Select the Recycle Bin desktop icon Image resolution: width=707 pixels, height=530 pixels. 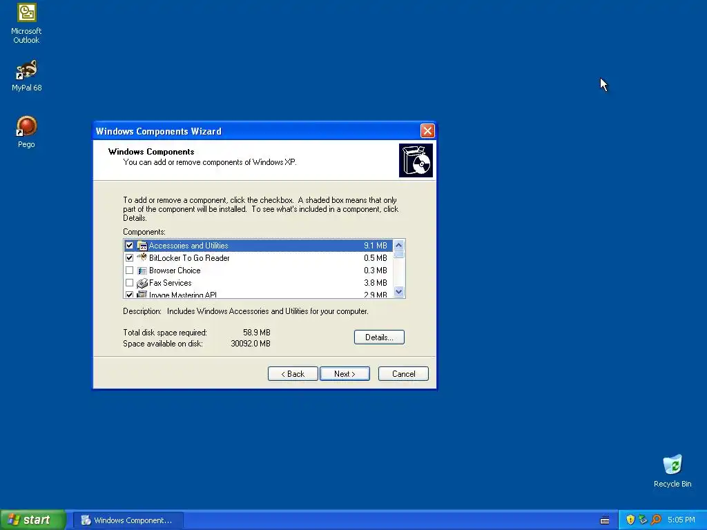point(672,471)
